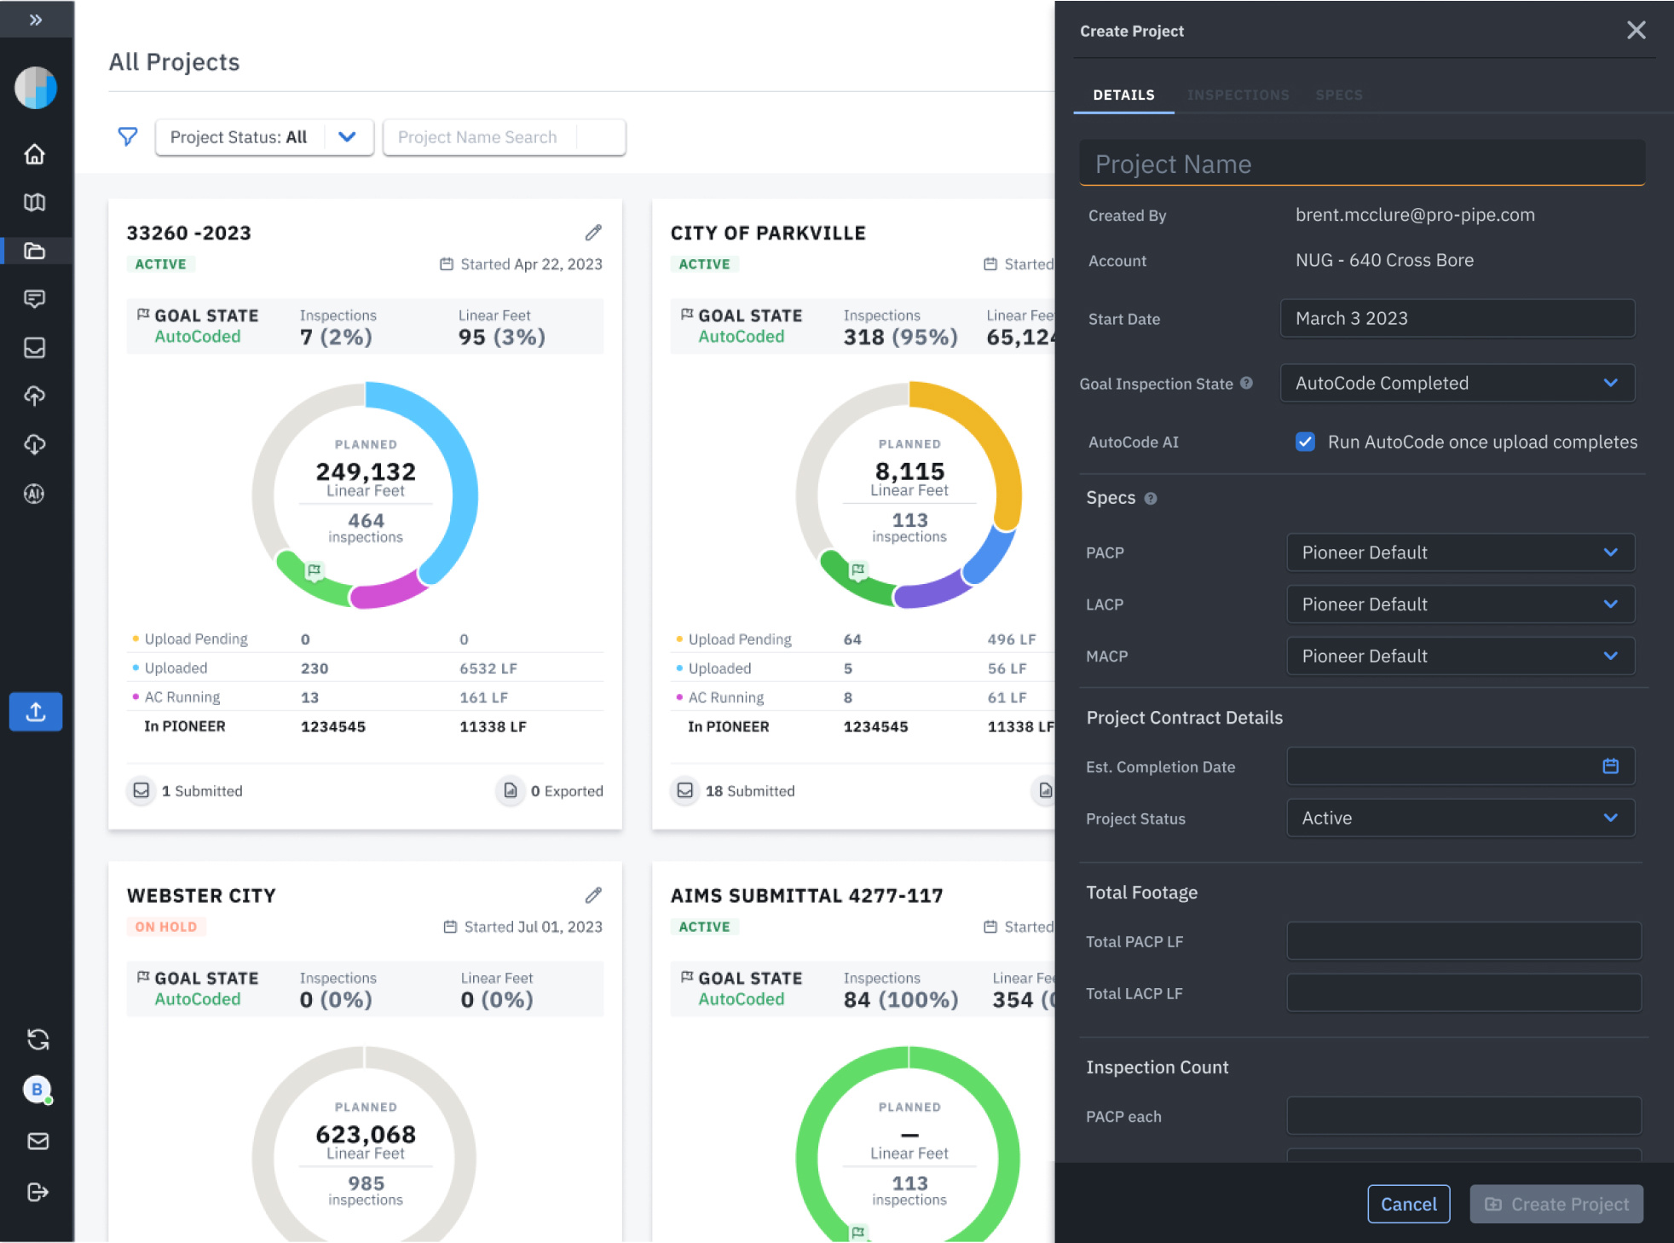Image resolution: width=1674 pixels, height=1243 pixels.
Task: Click the Project Name Search field
Action: (505, 137)
